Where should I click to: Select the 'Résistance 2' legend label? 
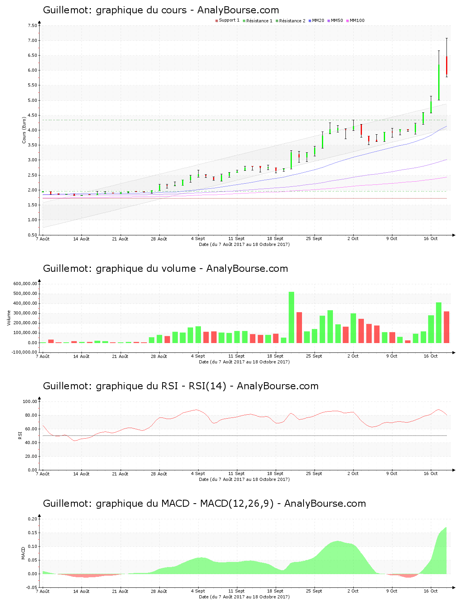pos(292,21)
